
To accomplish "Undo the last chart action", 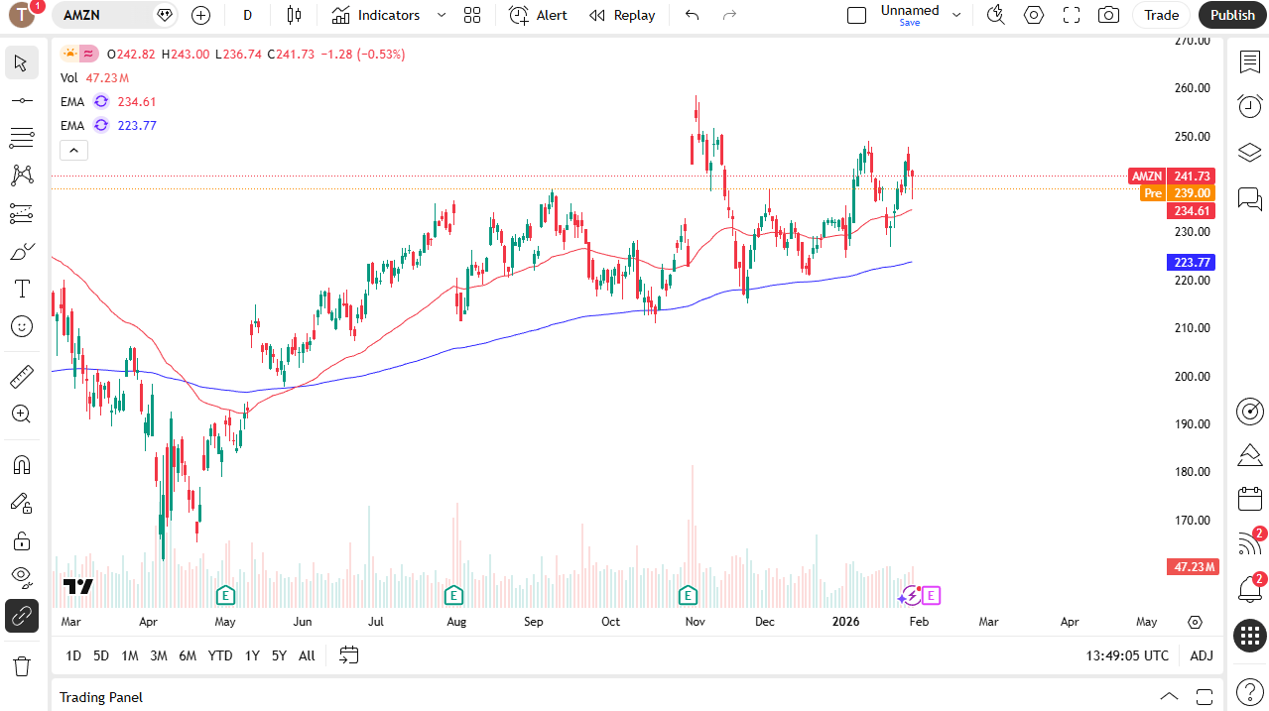I will pyautogui.click(x=693, y=15).
